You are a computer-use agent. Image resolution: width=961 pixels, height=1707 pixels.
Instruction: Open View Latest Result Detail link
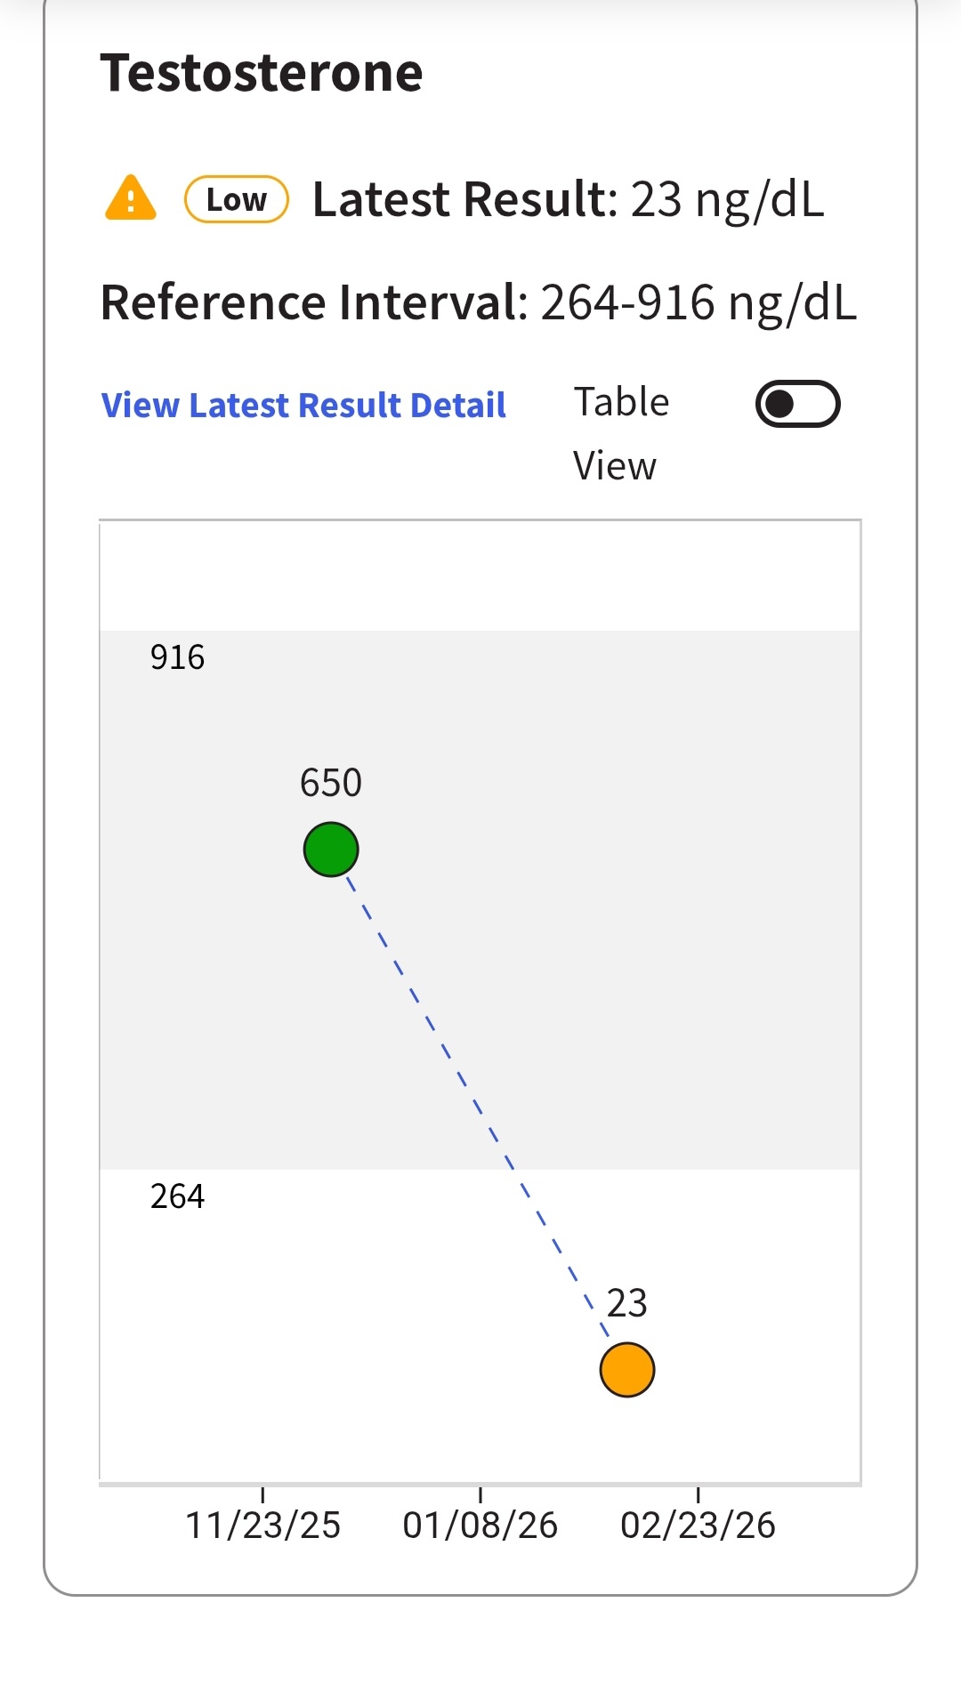coord(303,406)
